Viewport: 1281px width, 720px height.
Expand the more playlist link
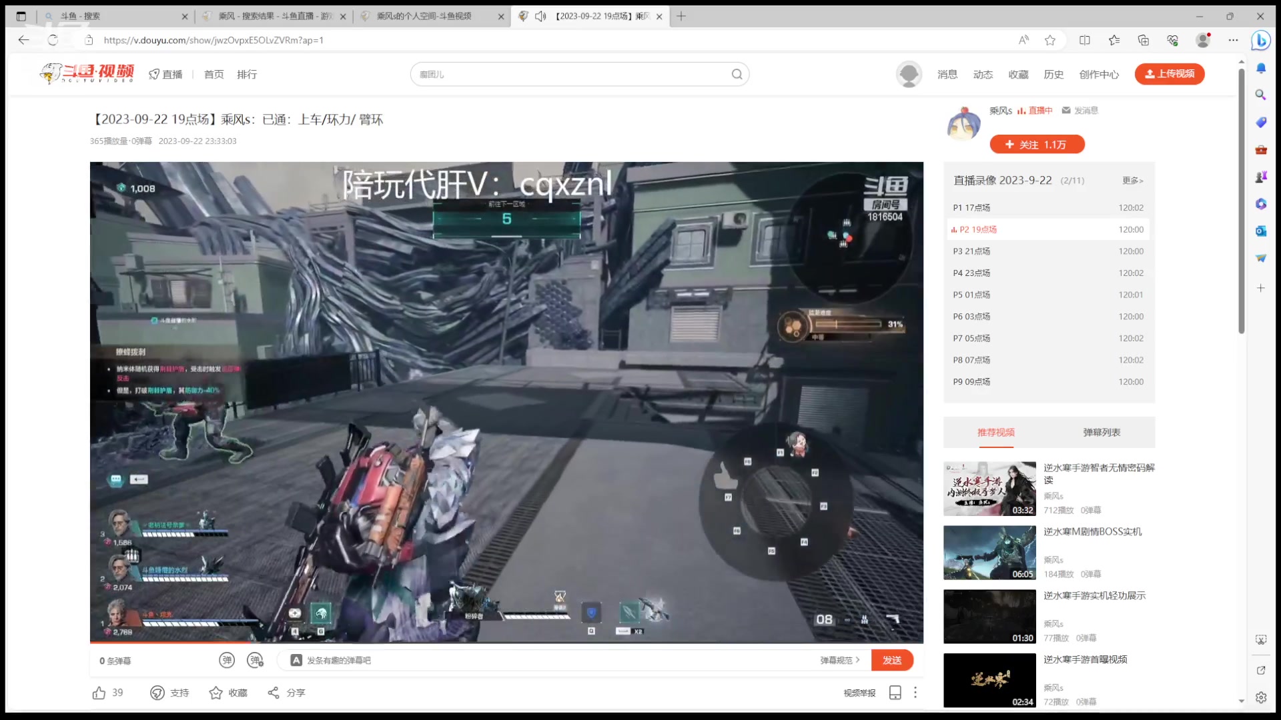(x=1132, y=181)
